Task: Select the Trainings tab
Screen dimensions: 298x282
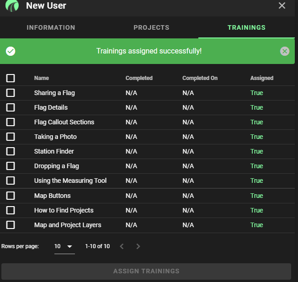Action: 246,27
